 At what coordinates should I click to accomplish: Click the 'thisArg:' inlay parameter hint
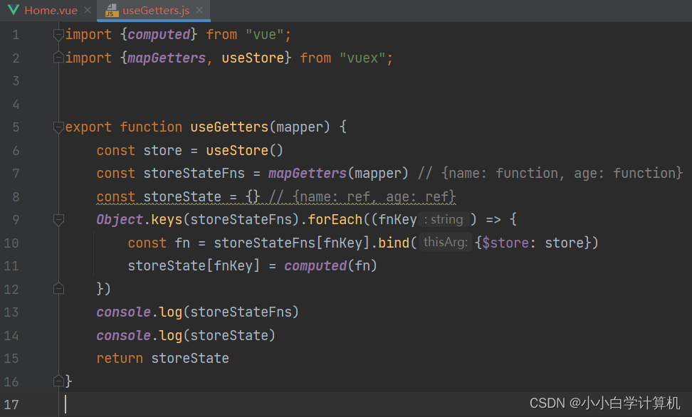[x=445, y=242]
